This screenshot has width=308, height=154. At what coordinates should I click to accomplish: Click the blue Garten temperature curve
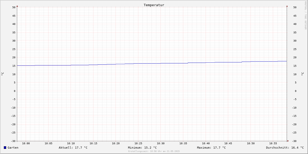152,63
